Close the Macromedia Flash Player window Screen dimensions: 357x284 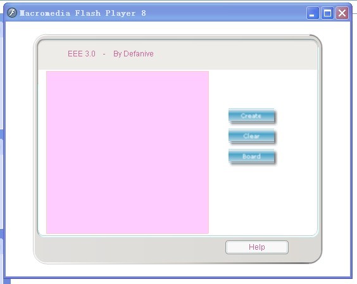pos(342,13)
